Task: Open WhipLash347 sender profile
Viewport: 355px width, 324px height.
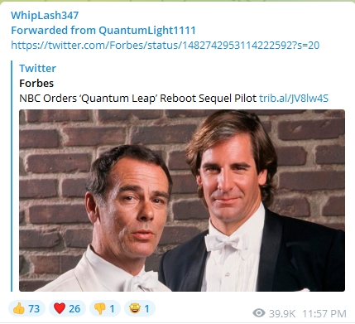Action: click(45, 15)
